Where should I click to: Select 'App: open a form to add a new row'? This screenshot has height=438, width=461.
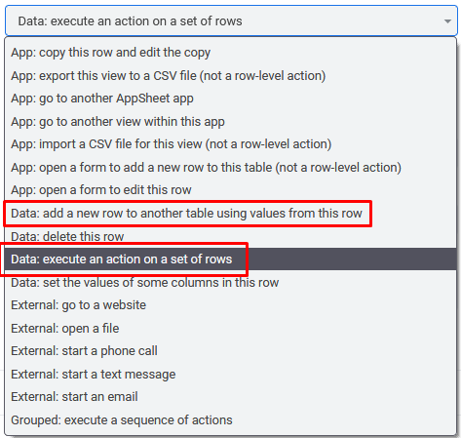(x=230, y=167)
